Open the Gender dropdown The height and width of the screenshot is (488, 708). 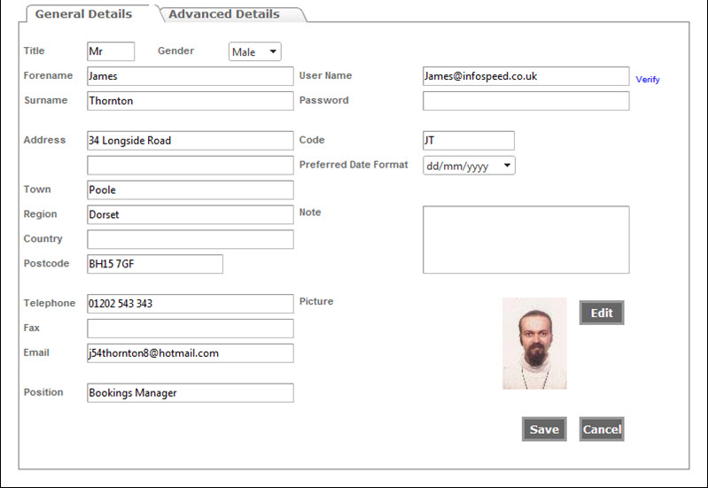pyautogui.click(x=254, y=52)
